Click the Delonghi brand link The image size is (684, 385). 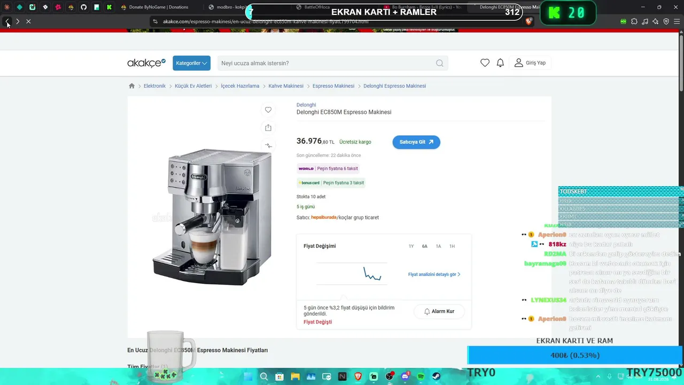tap(306, 105)
